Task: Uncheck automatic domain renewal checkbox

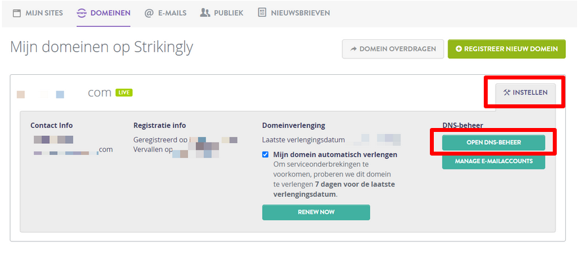Action: point(266,154)
